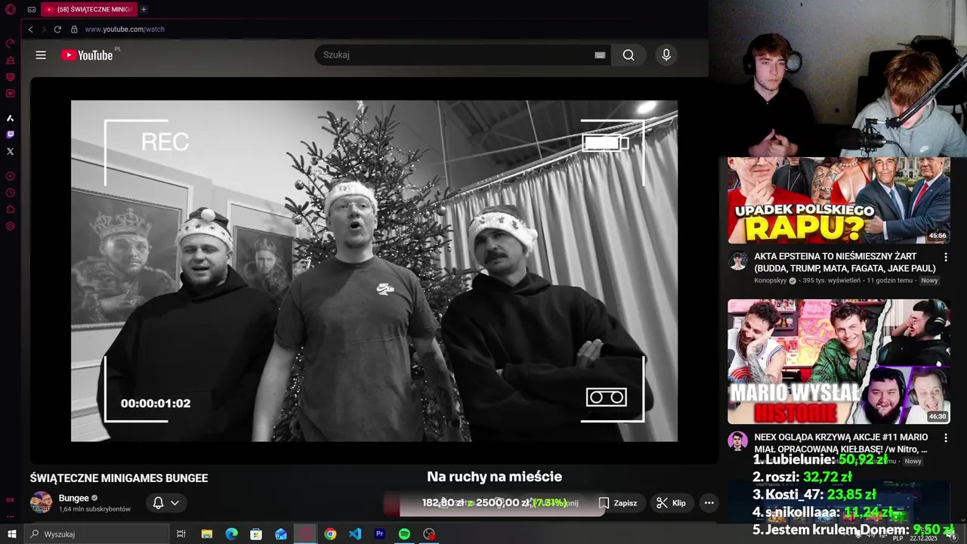Select the video title ŚWIĄTECZNE MINIGAMES BUNGEE

[119, 478]
